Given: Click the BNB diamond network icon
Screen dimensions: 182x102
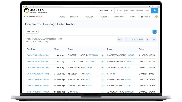Looking at the screenshot, I should 156,17.
